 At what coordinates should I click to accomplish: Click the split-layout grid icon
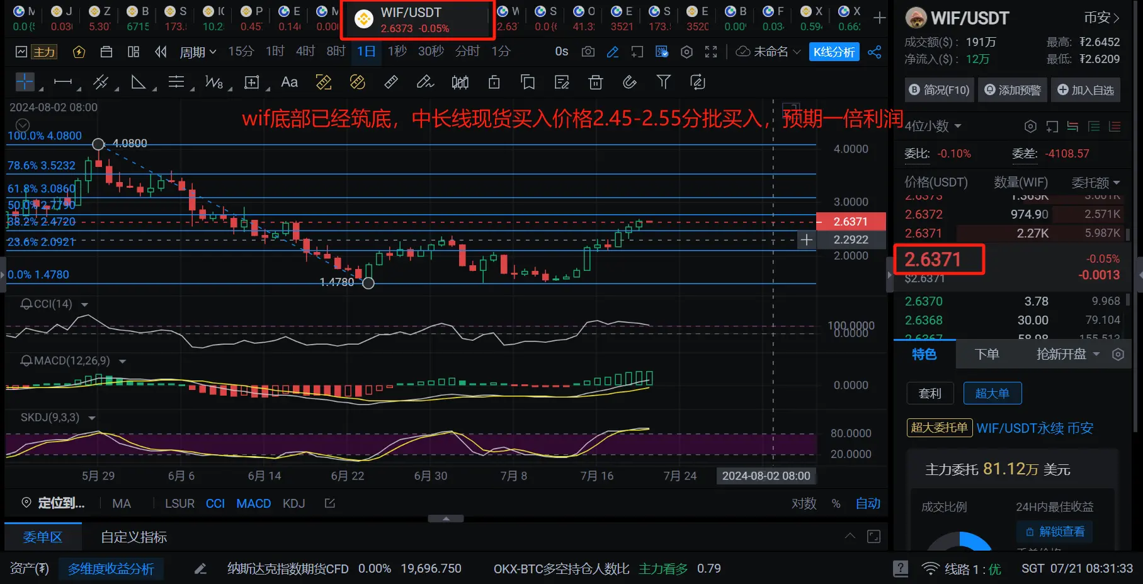pyautogui.click(x=134, y=52)
